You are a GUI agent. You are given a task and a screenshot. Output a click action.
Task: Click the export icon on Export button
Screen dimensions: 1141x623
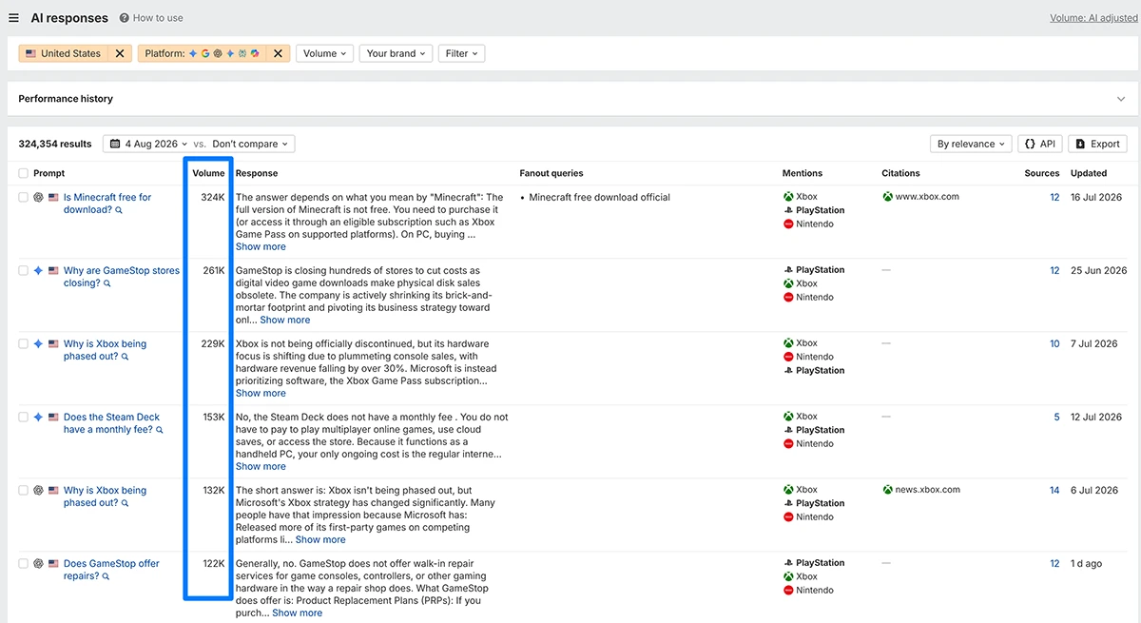pos(1080,144)
